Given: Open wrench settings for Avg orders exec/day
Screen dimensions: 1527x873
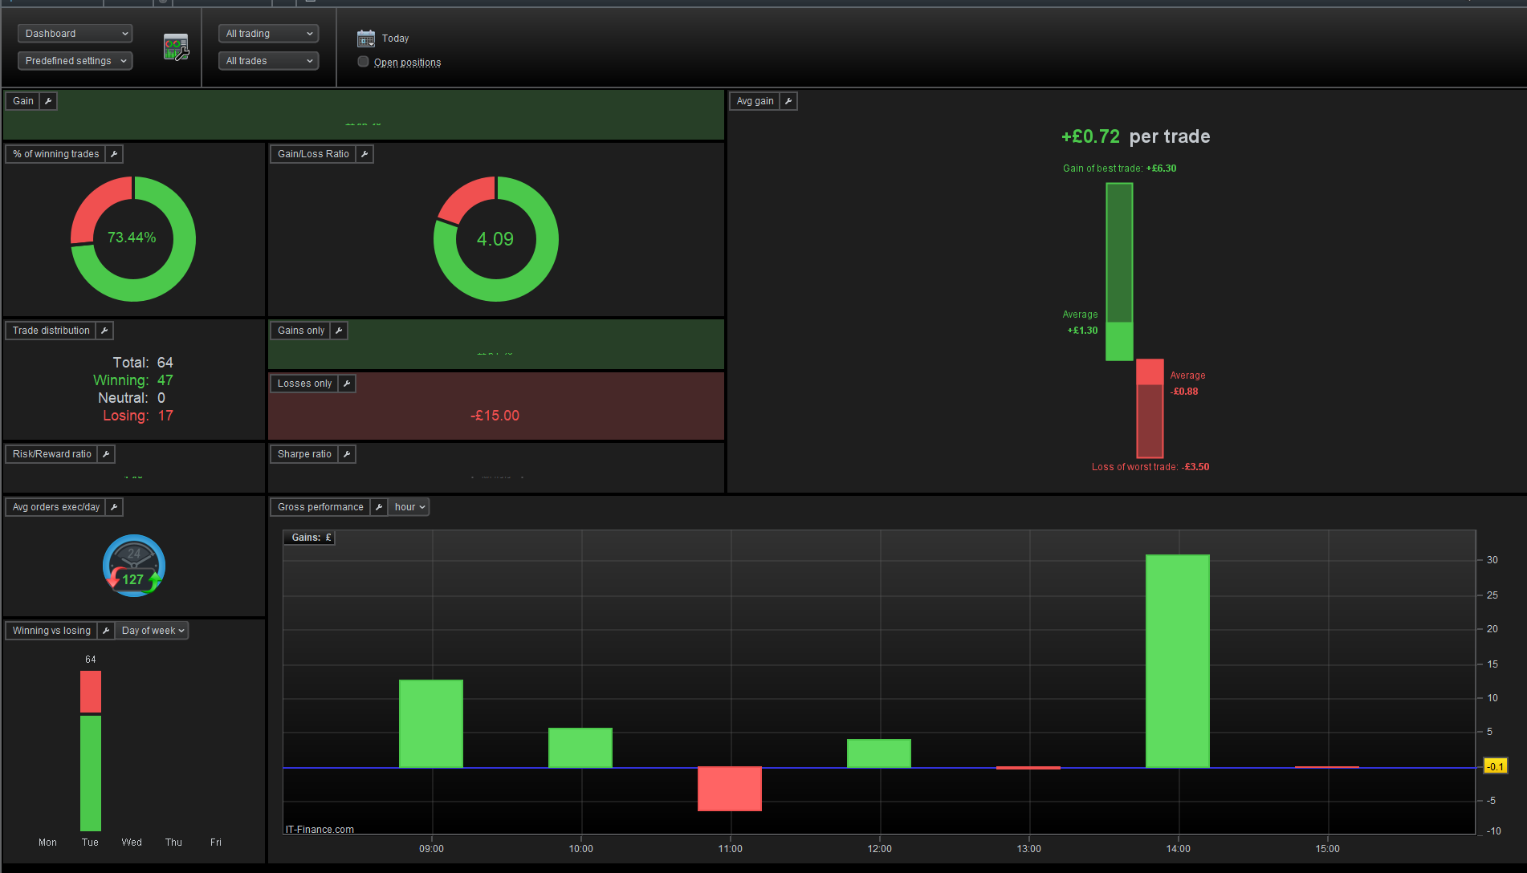Looking at the screenshot, I should click(114, 507).
